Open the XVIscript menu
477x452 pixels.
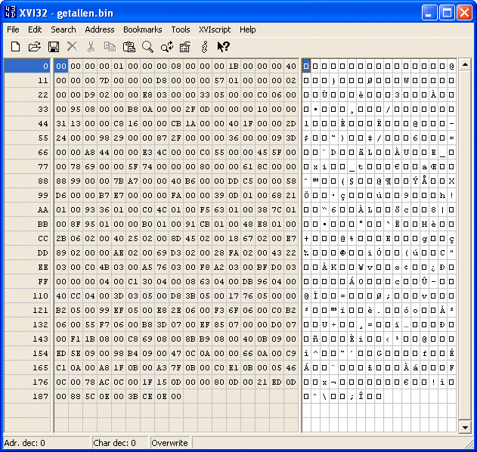215,29
